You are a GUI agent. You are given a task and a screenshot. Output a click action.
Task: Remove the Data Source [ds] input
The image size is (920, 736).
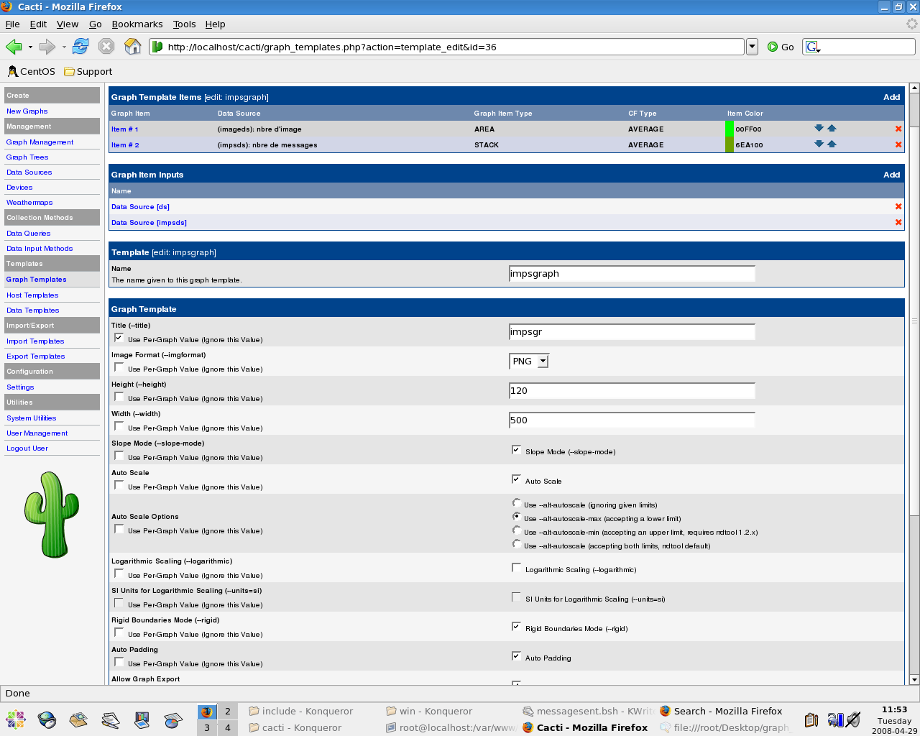pos(898,206)
